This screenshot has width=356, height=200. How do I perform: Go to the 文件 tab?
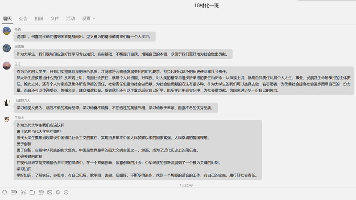coord(55,19)
